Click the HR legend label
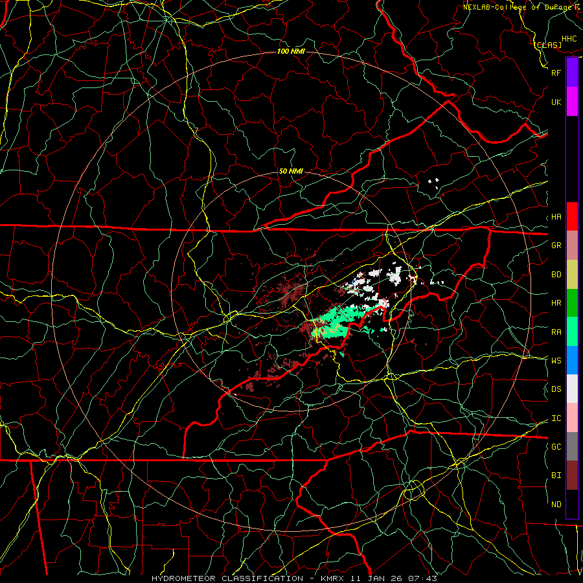This screenshot has height=583, width=583. (556, 303)
